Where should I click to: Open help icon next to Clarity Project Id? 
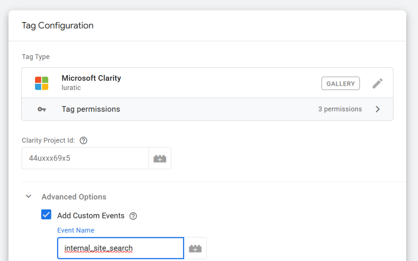coord(83,141)
